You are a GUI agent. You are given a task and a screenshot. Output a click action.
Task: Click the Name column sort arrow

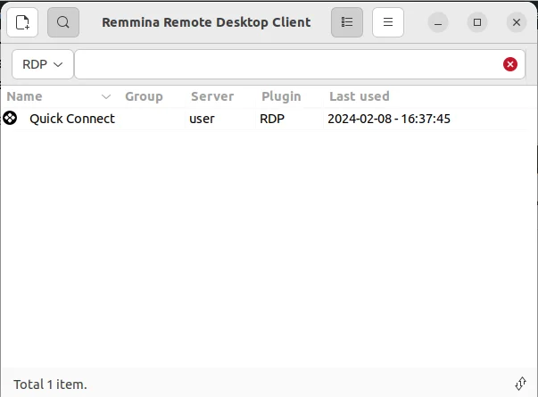pyautogui.click(x=106, y=96)
